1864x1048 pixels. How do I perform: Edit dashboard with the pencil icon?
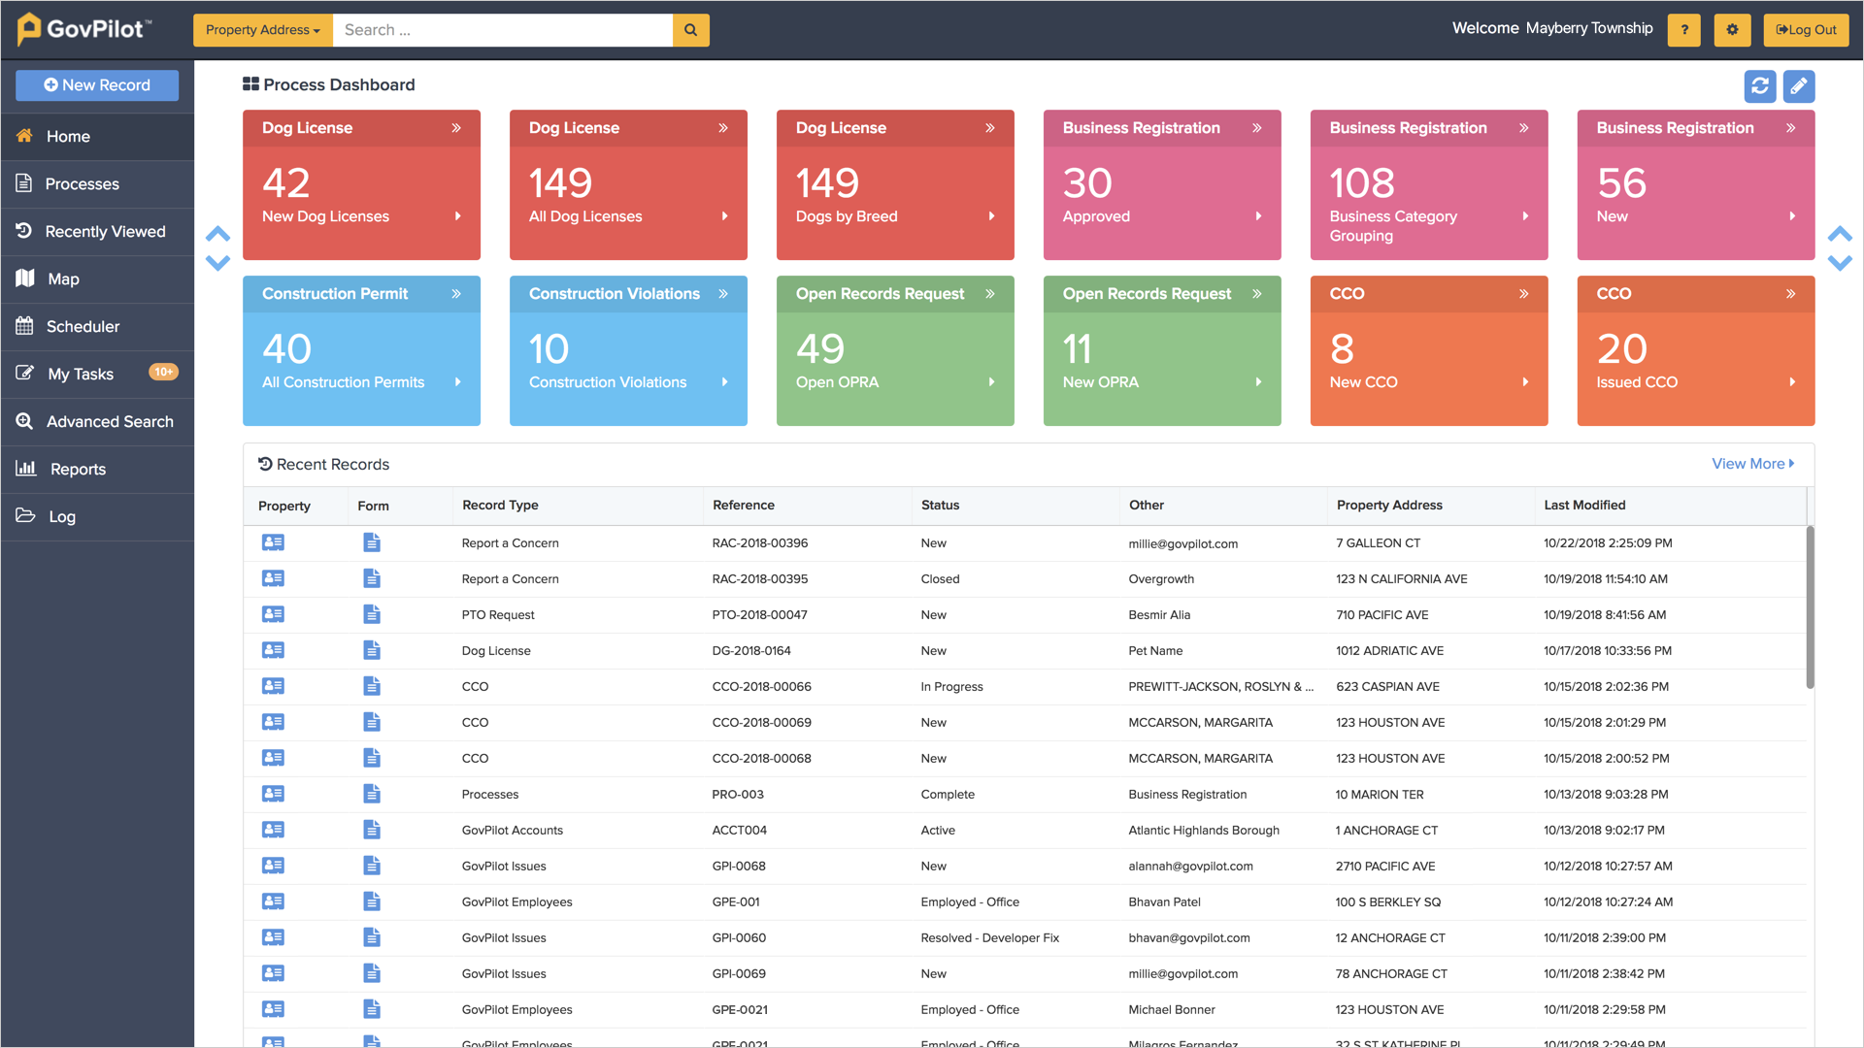pos(1799,86)
